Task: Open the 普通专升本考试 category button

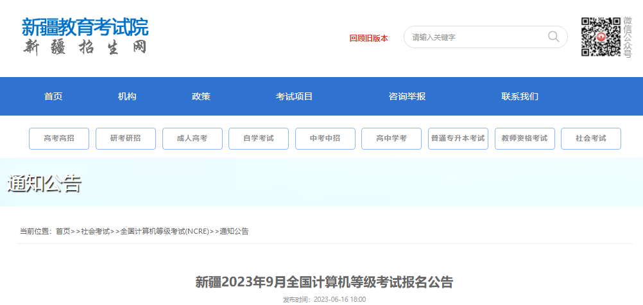Action: coord(458,139)
